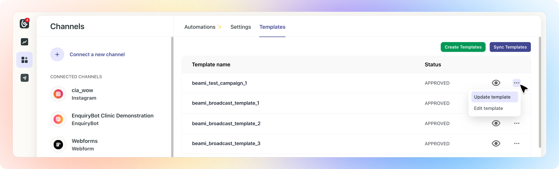The height and width of the screenshot is (169, 559).
Task: Click the app logo with notification badge
Action: point(25,24)
